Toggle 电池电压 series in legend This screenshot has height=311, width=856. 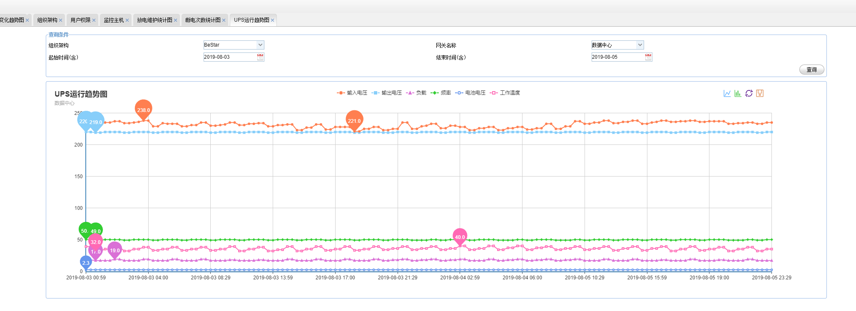[x=470, y=93]
